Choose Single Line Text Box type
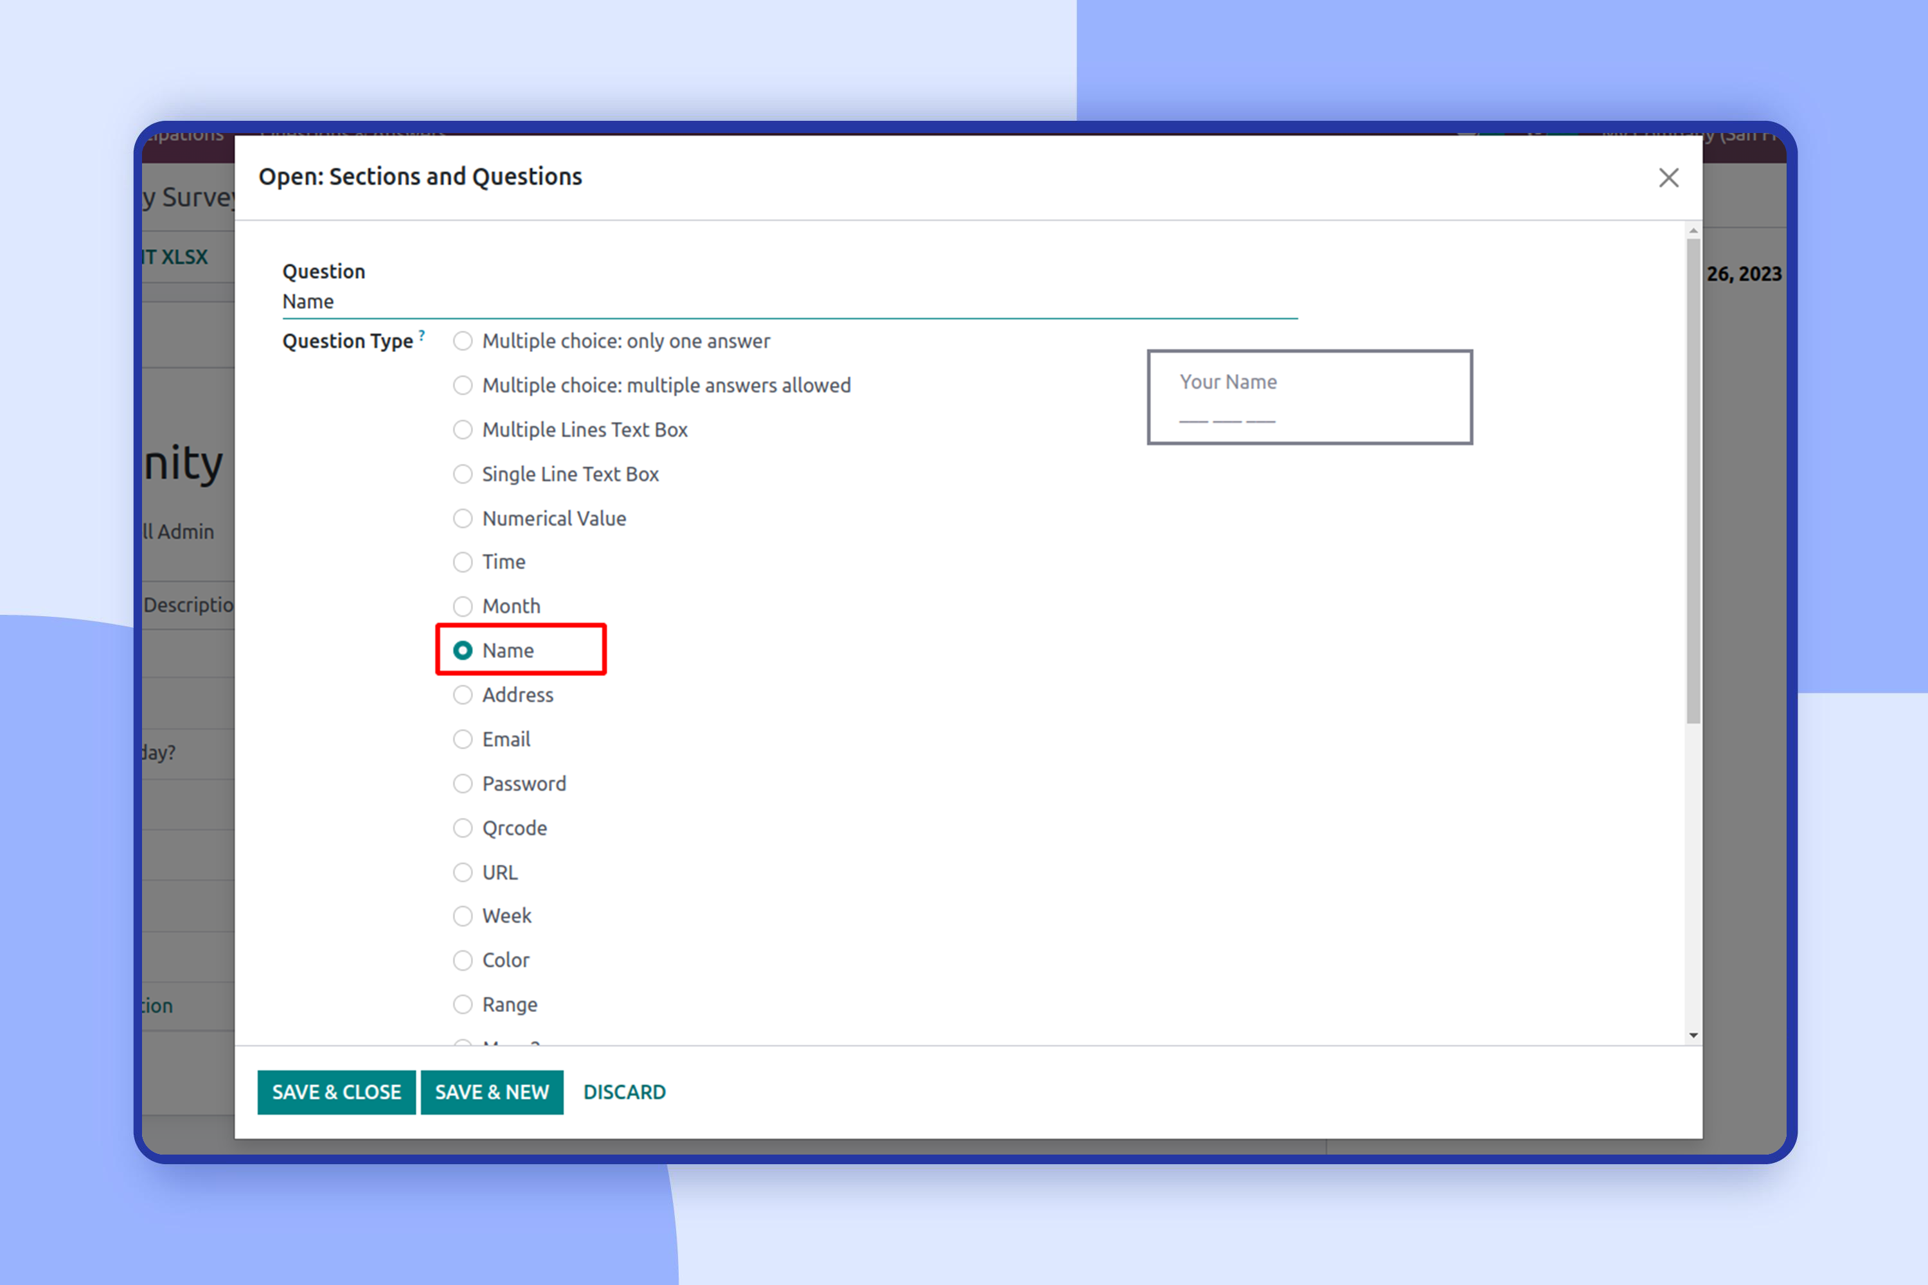This screenshot has width=1928, height=1285. pos(463,474)
